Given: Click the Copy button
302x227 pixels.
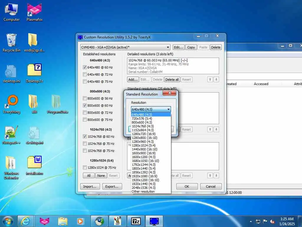Looking at the screenshot, I should click(x=191, y=47).
